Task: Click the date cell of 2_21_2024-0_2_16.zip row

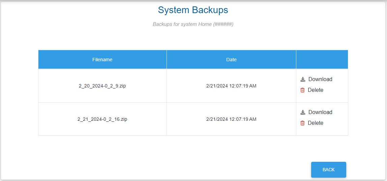Action: [x=231, y=119]
